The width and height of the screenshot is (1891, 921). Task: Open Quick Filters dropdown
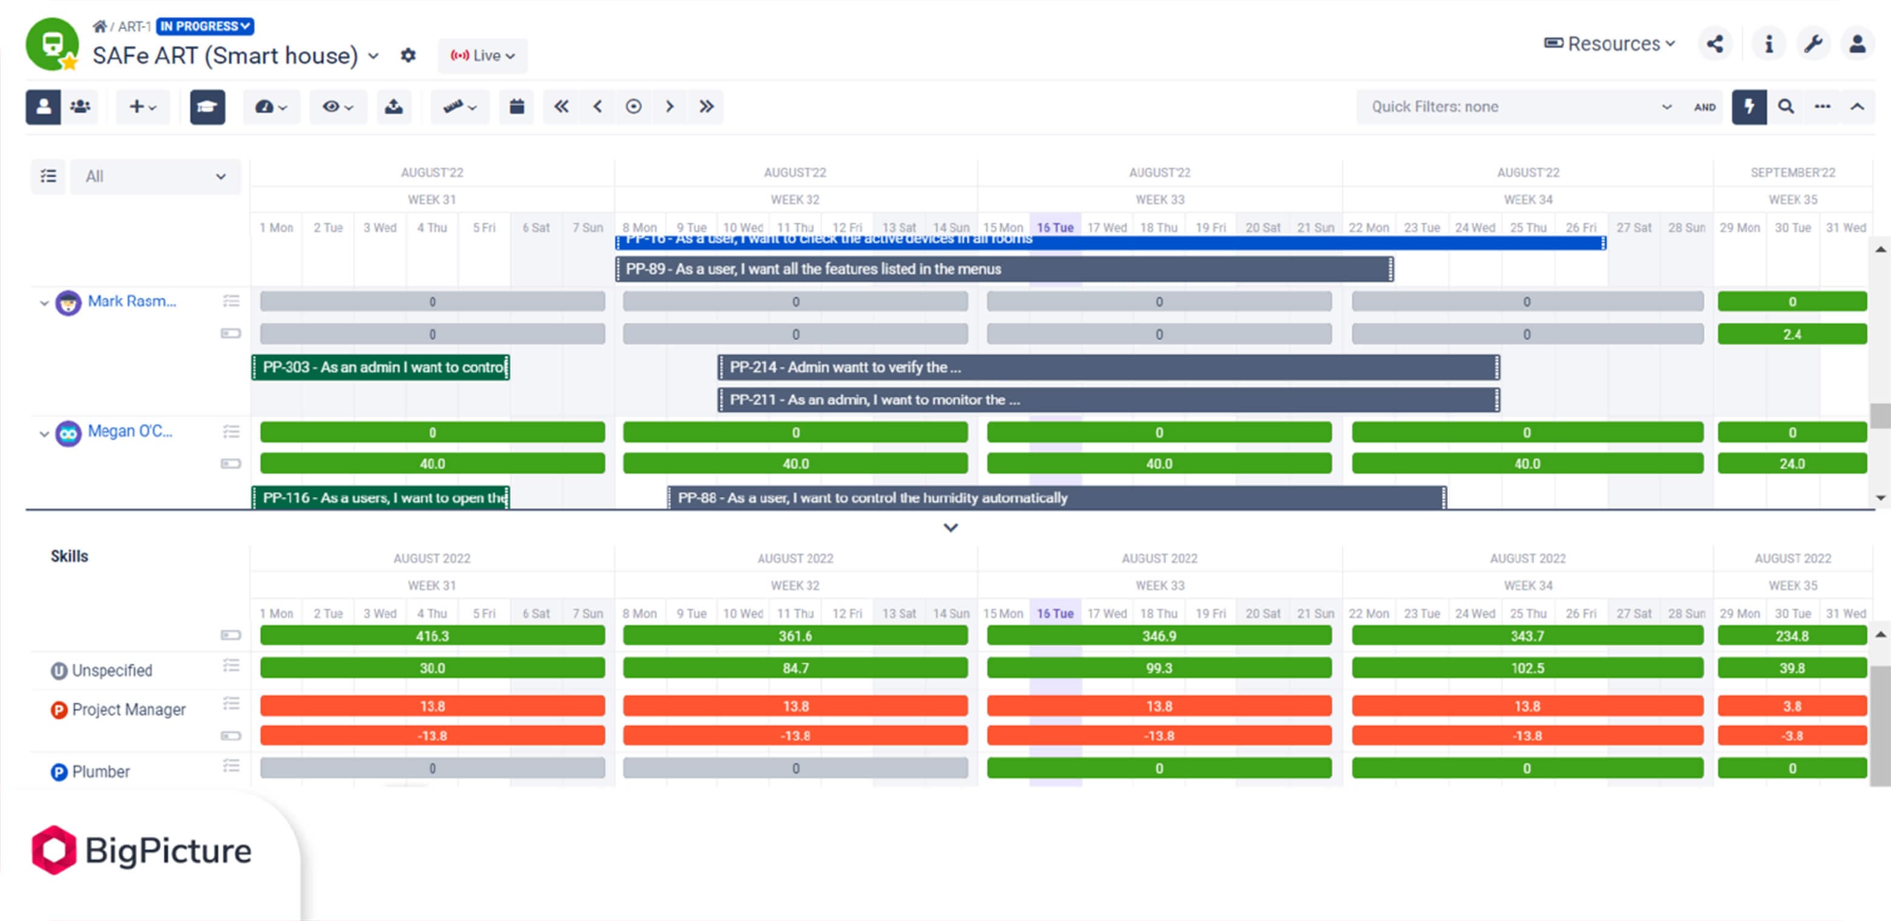click(x=1521, y=107)
